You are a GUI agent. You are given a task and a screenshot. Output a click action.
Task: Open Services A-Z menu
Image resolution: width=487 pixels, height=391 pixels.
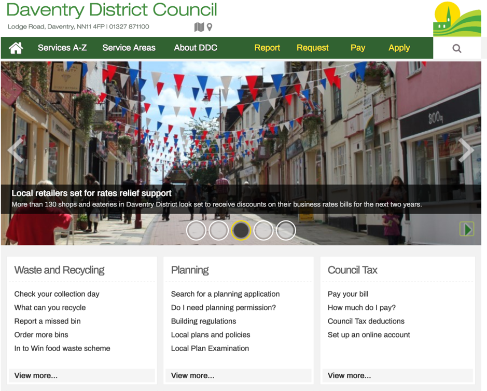click(62, 48)
